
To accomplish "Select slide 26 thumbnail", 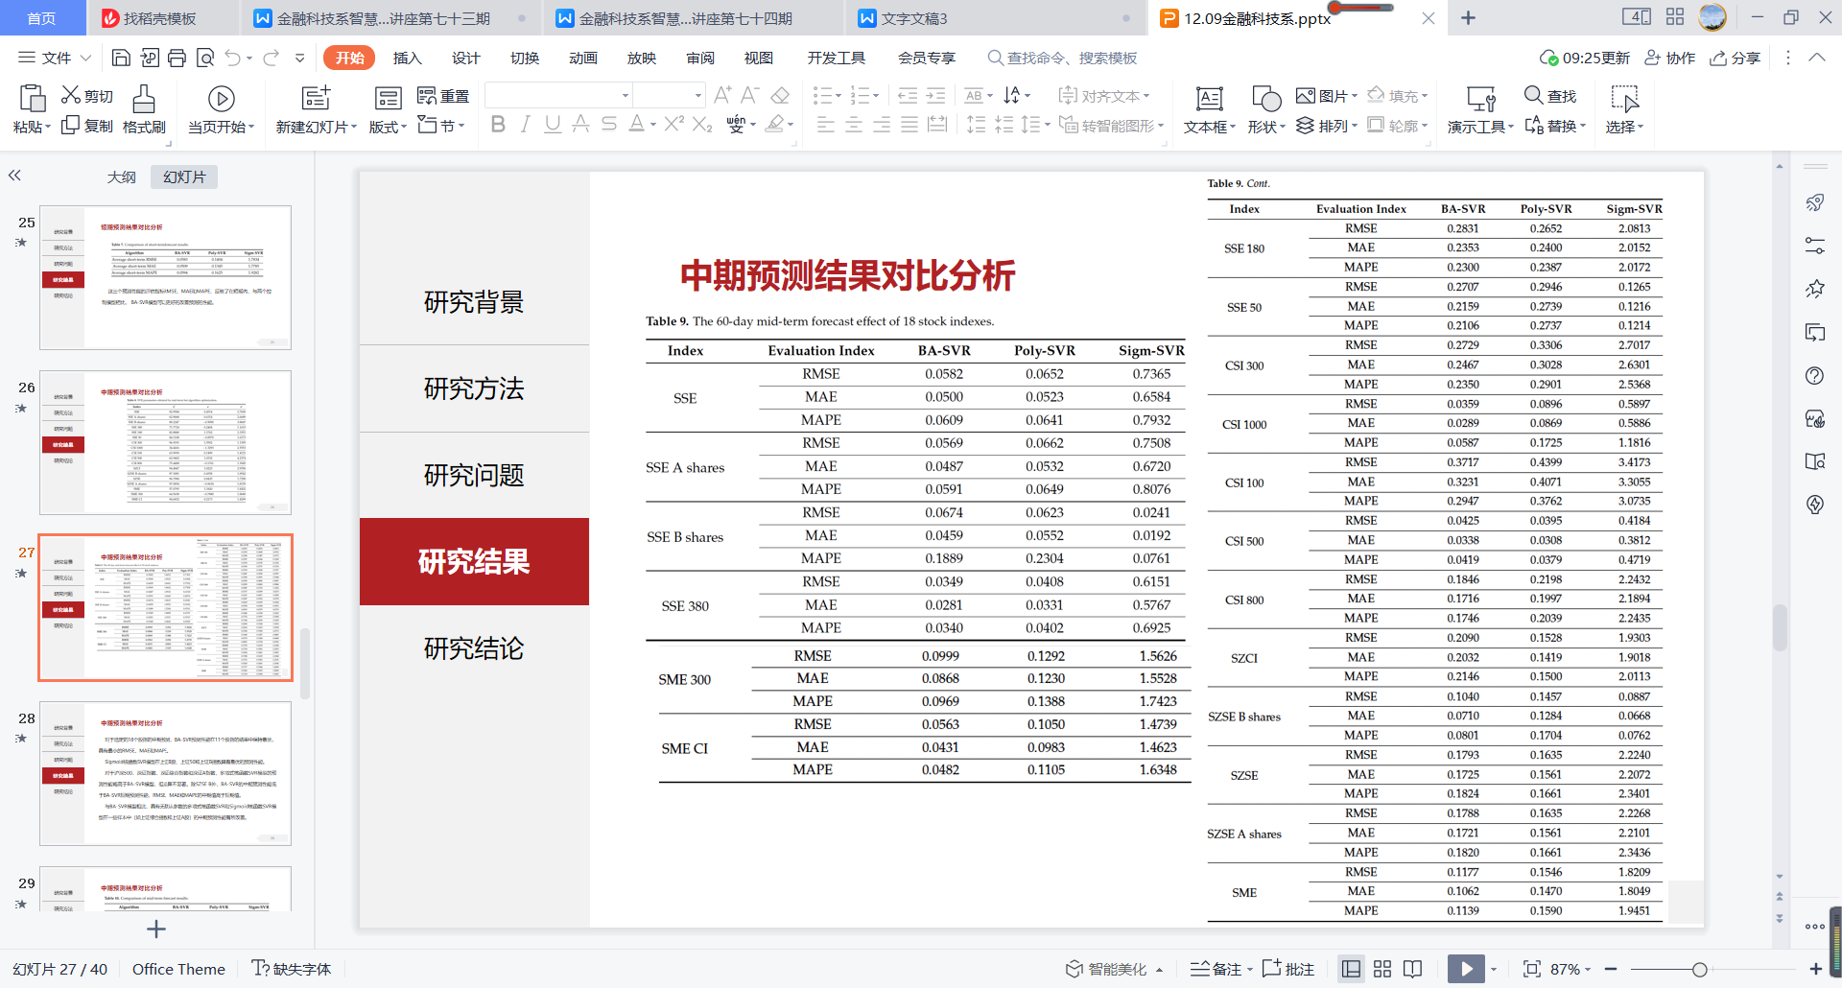I will (x=165, y=442).
